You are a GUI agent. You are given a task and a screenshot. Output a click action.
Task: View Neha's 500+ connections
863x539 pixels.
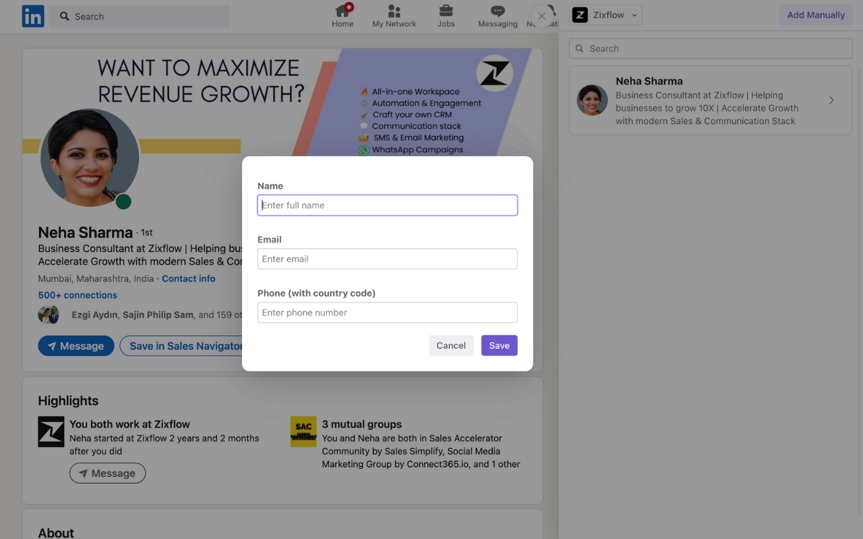pos(78,295)
